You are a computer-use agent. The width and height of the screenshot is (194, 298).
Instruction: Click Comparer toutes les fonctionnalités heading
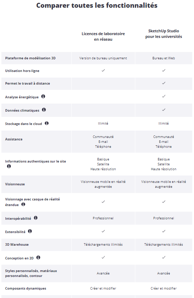tap(97, 5)
